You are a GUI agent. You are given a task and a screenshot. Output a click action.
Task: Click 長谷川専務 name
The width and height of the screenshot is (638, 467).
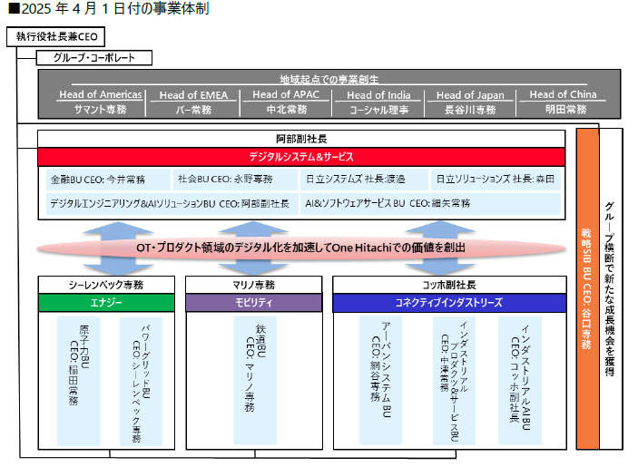coord(470,110)
